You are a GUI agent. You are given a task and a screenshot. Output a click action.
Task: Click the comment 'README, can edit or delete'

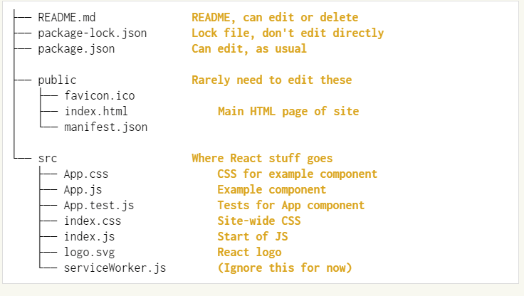tap(275, 17)
